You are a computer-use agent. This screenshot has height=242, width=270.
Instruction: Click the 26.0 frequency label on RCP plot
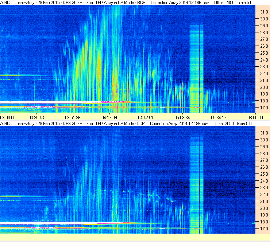[x=264, y=46]
